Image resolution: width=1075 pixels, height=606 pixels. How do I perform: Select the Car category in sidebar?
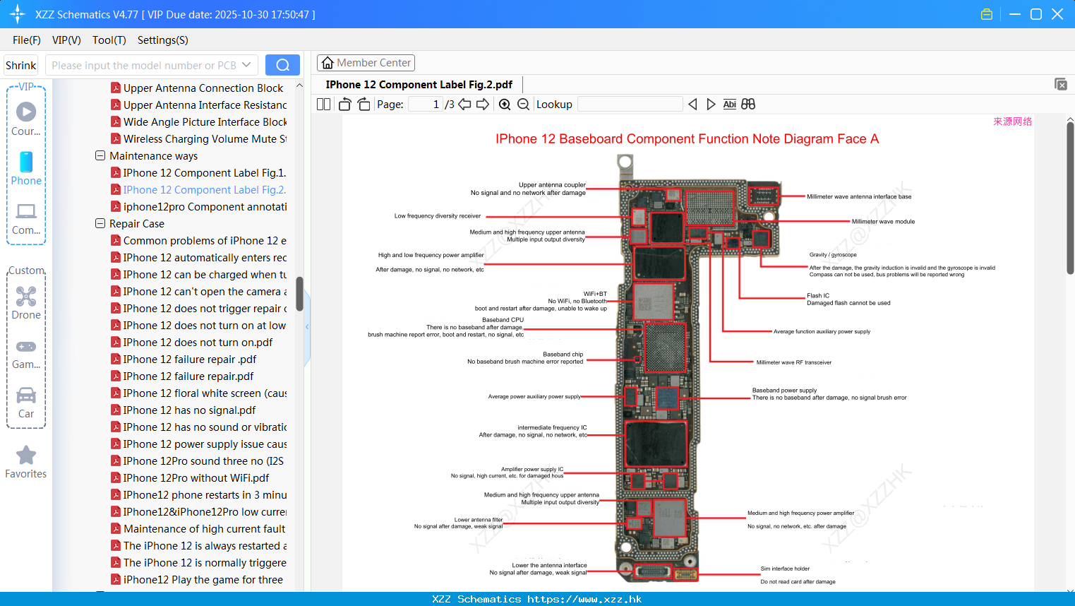coord(26,403)
